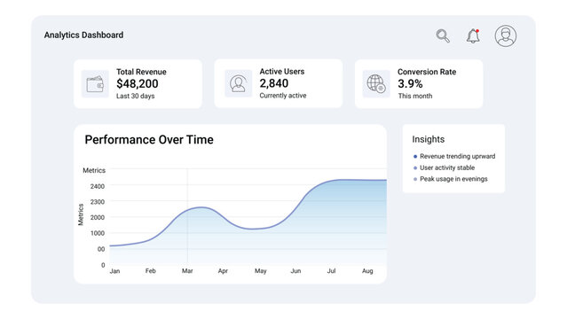The height and width of the screenshot is (319, 567).
Task: Click the Performance Over Time heading
Action: [149, 140]
